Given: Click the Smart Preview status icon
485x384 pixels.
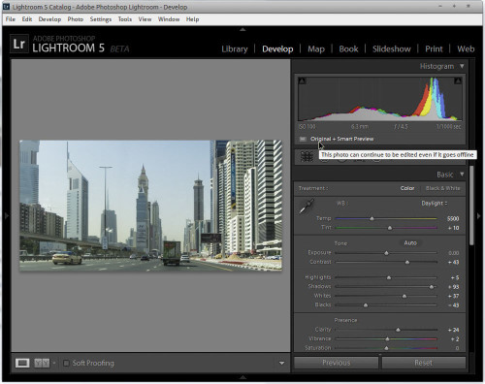Looking at the screenshot, I should point(303,139).
